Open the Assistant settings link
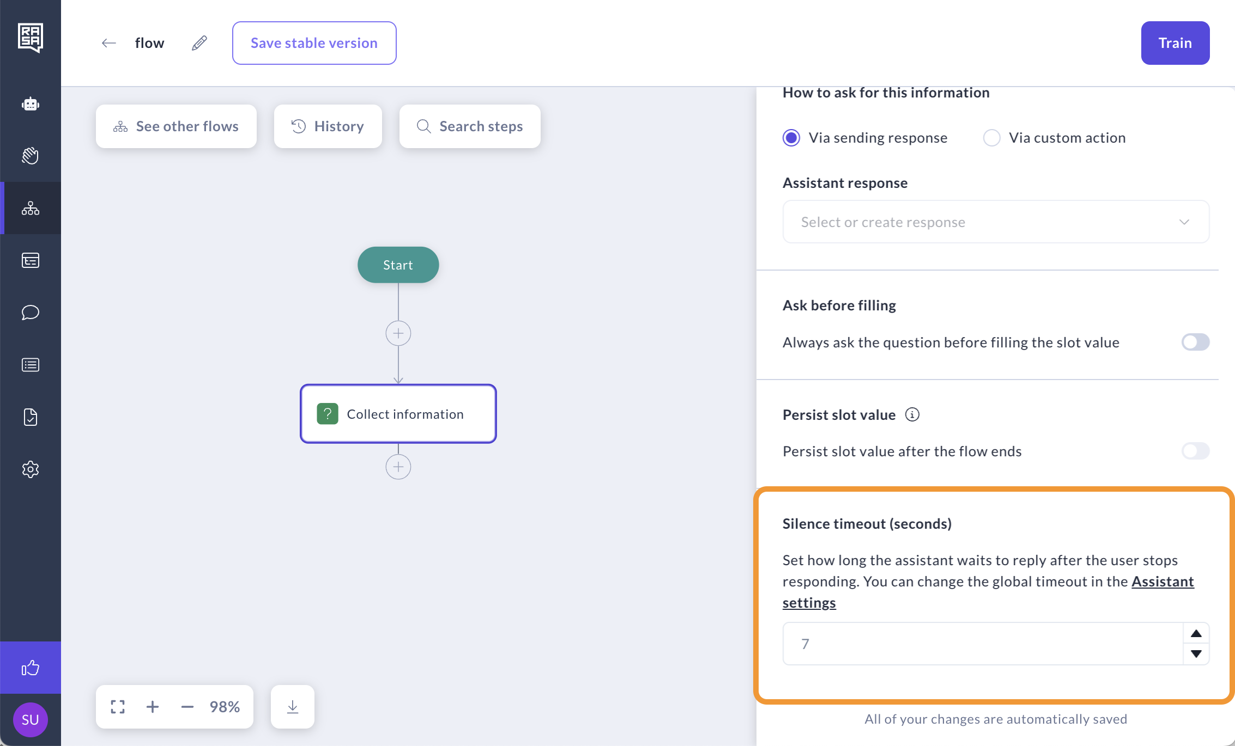1235x746 pixels. (x=1162, y=582)
